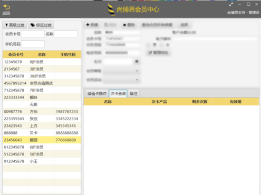Select the 贝卡 member row
Image resolution: width=261 pixels, height=195 pixels.
tap(42, 133)
